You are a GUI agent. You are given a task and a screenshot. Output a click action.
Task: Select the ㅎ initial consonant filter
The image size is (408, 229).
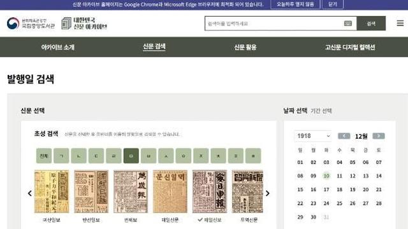pyautogui.click(x=253, y=156)
